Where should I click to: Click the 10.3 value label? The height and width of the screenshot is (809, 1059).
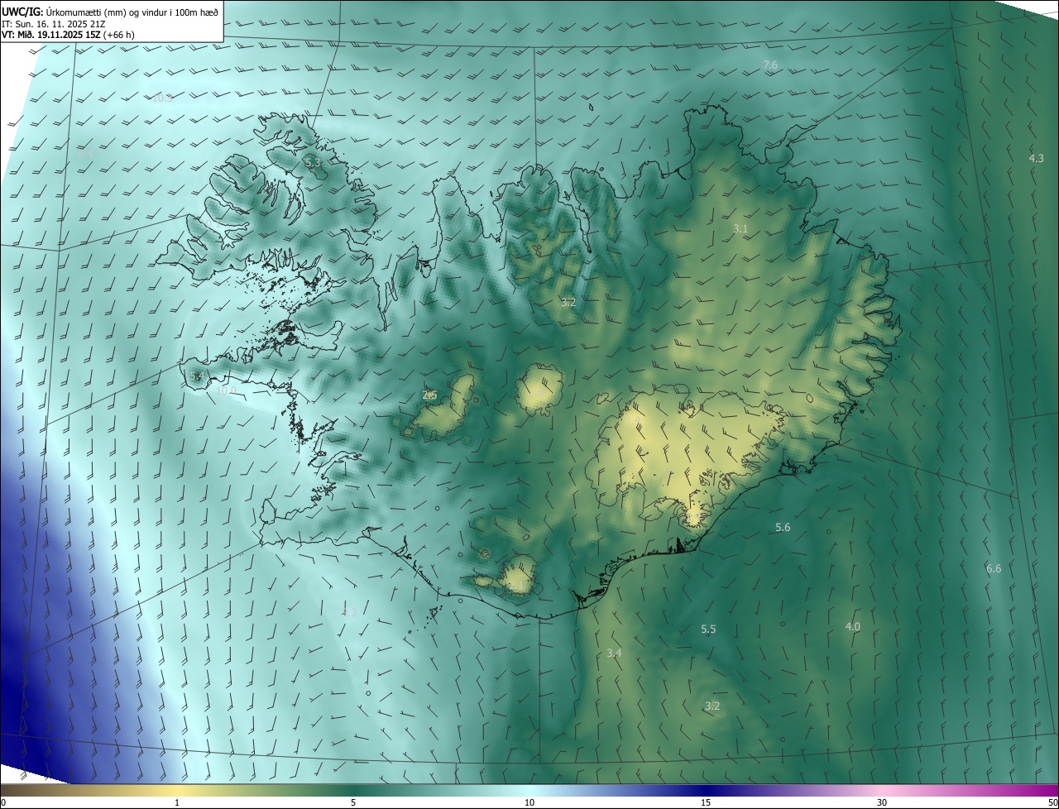(162, 98)
